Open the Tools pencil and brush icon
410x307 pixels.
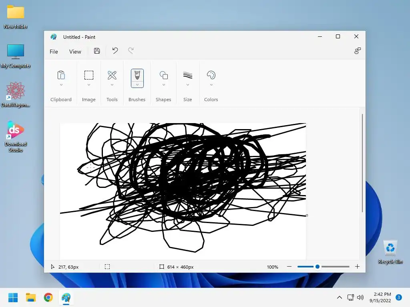click(x=112, y=75)
